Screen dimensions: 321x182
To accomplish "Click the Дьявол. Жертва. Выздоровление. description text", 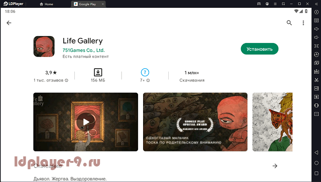I will (x=70, y=179).
